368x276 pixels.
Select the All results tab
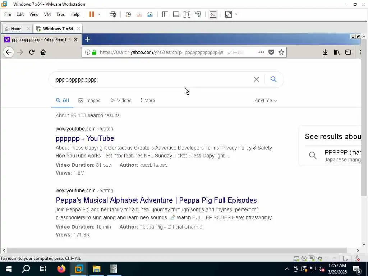click(62, 101)
